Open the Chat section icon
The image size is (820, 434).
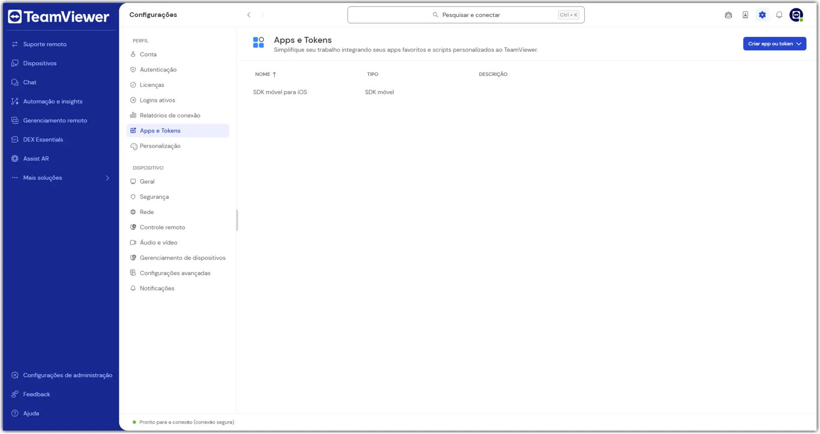(x=15, y=82)
